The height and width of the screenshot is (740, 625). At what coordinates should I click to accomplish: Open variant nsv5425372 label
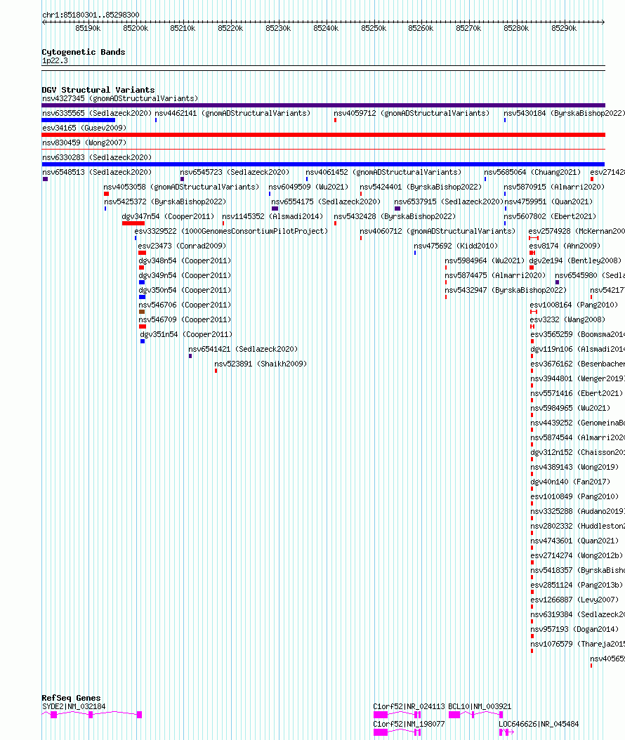click(x=165, y=201)
